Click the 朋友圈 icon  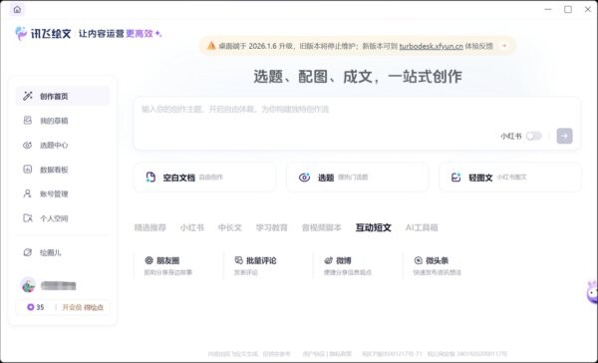coord(149,260)
